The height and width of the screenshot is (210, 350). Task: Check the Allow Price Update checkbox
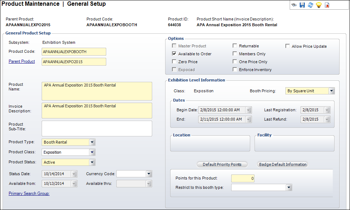[x=288, y=46]
